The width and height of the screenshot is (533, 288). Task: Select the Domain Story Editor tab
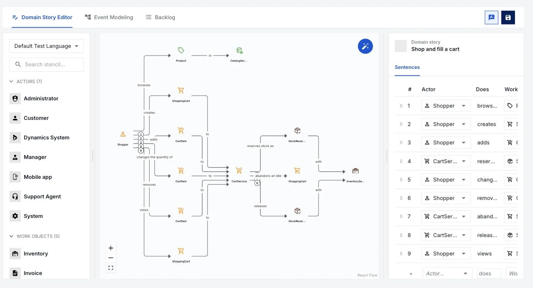click(42, 17)
